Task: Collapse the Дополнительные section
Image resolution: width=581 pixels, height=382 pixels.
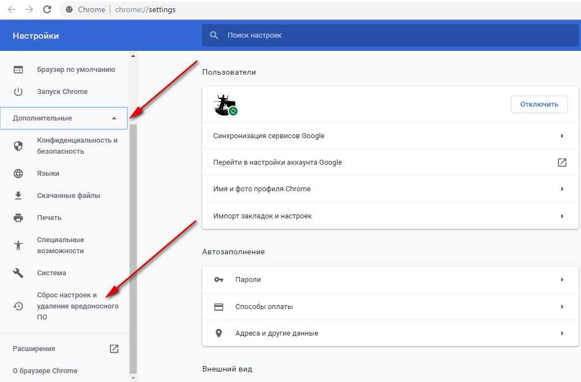Action: (x=64, y=118)
